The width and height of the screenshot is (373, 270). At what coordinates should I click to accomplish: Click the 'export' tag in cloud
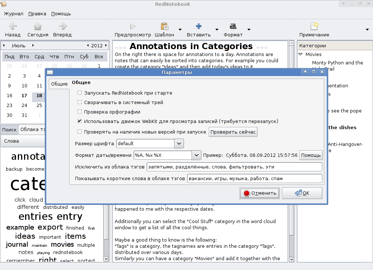click(50, 227)
